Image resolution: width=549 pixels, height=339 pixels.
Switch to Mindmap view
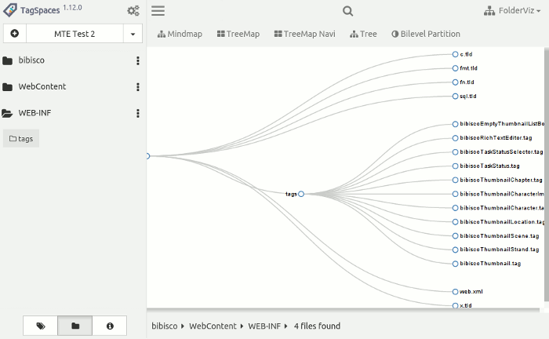180,34
